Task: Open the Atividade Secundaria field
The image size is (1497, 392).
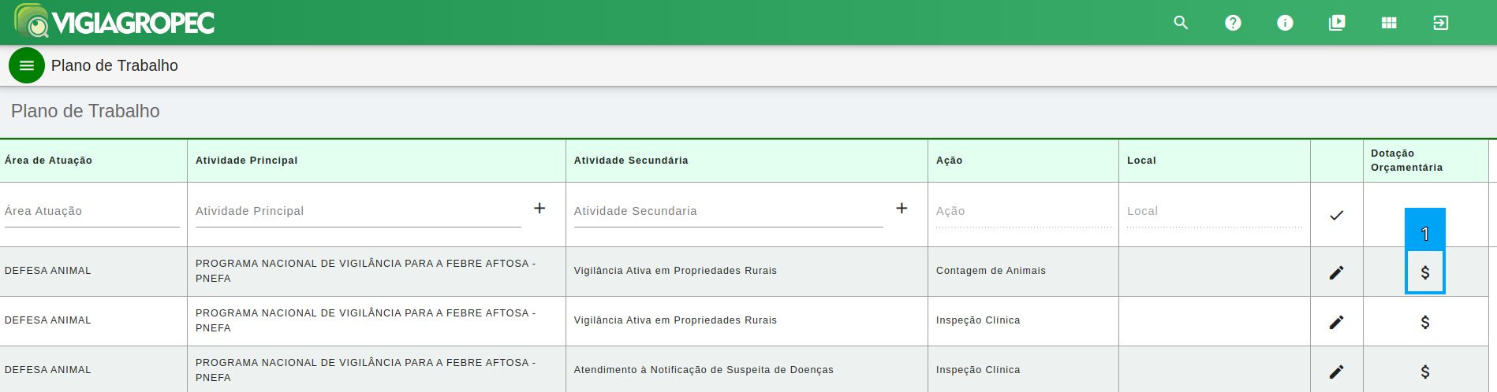Action: [728, 211]
